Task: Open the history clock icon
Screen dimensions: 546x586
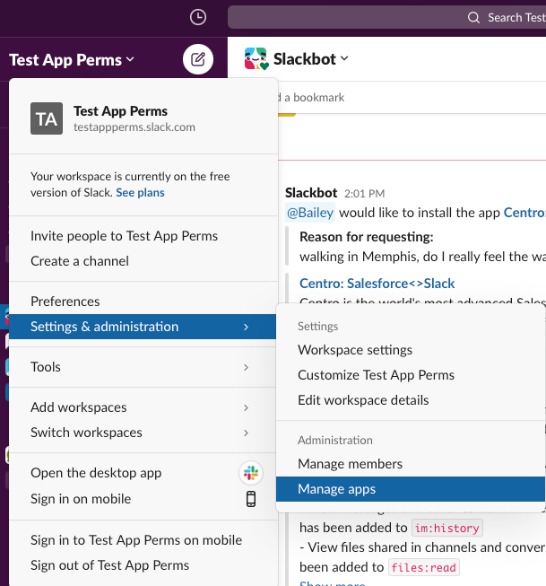Action: point(197,17)
